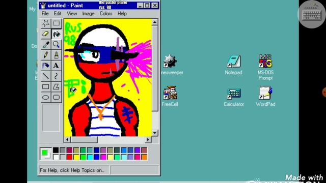Activate the Magnifier tool
The image size is (326, 183).
[x=57, y=44]
